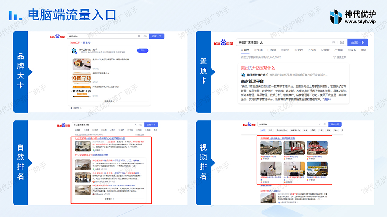The height and width of the screenshot is (217, 387).
Task: Select the 多少钱一平方 filter chip
Action: point(282,130)
